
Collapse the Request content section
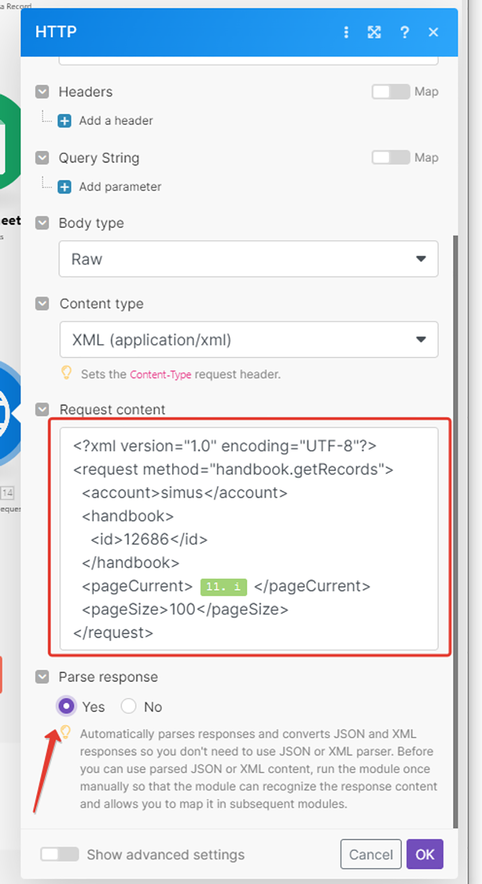(42, 410)
